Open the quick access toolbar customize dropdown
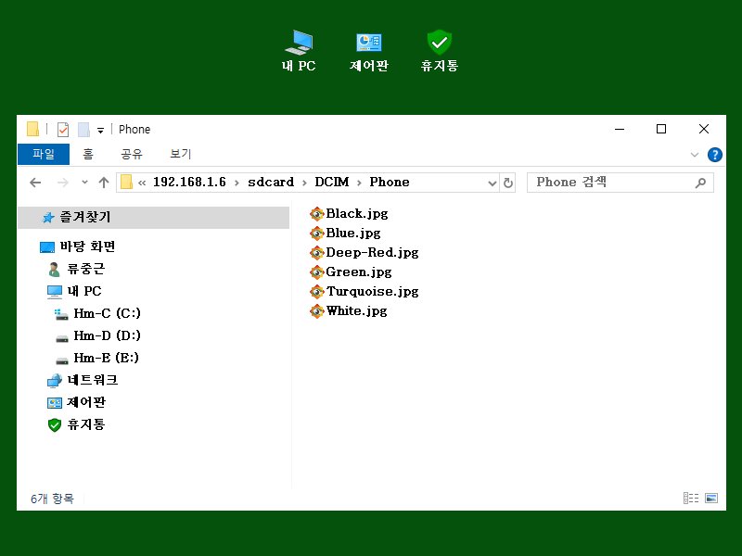 pyautogui.click(x=100, y=130)
